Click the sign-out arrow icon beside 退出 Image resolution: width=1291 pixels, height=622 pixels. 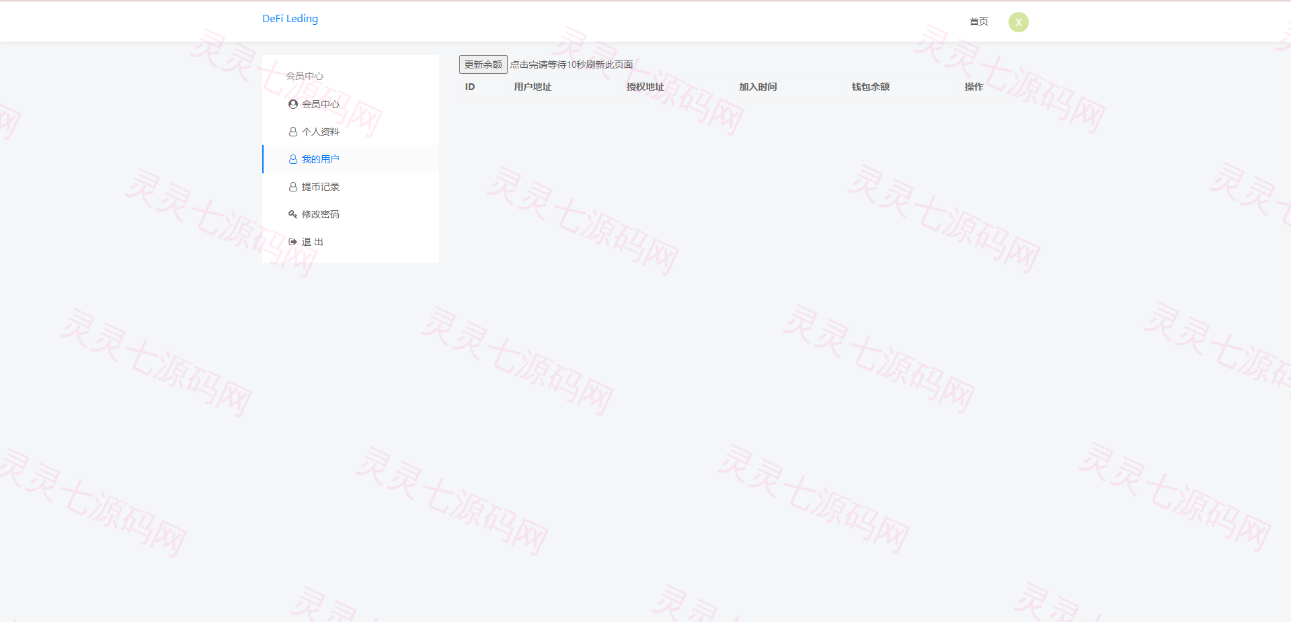pyautogui.click(x=293, y=242)
